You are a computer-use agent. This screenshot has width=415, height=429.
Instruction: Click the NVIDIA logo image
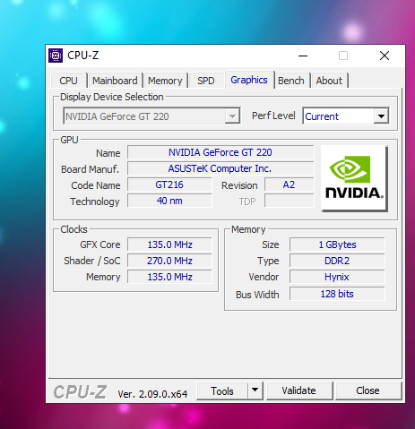coord(354,178)
